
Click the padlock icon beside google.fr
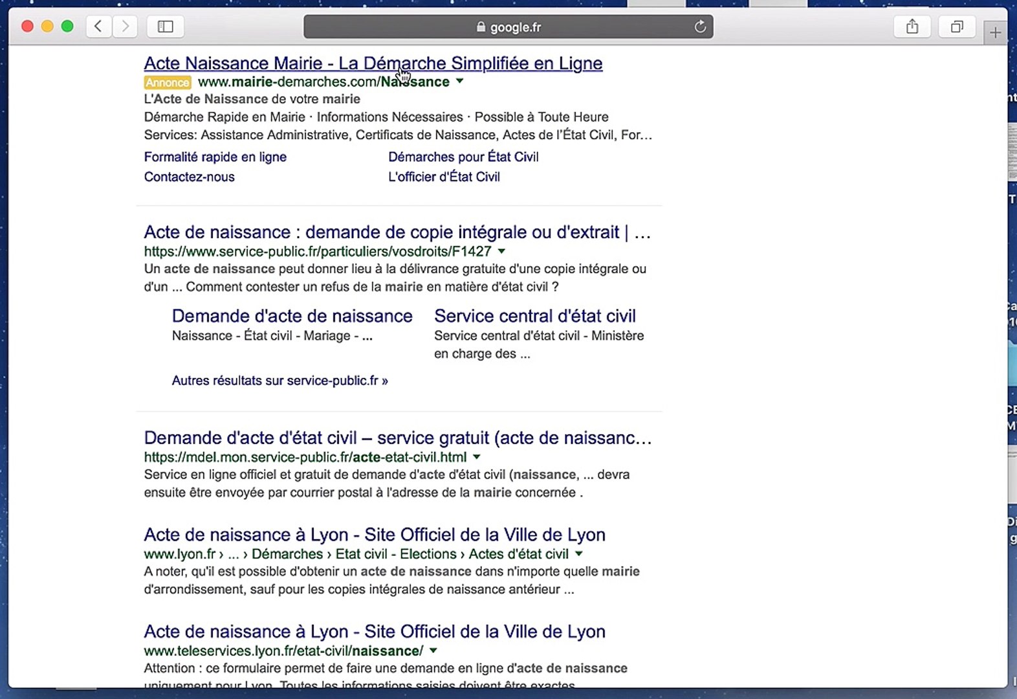click(481, 27)
